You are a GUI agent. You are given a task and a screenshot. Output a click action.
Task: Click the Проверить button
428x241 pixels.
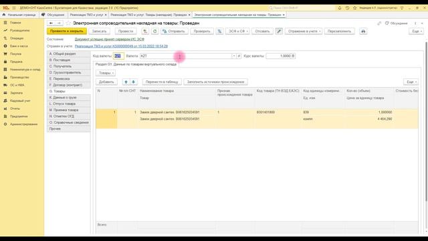coord(202,31)
